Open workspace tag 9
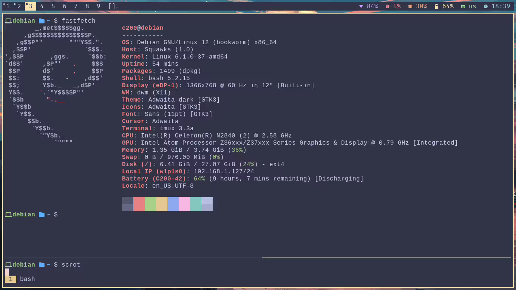The height and width of the screenshot is (290, 516). click(x=98, y=6)
